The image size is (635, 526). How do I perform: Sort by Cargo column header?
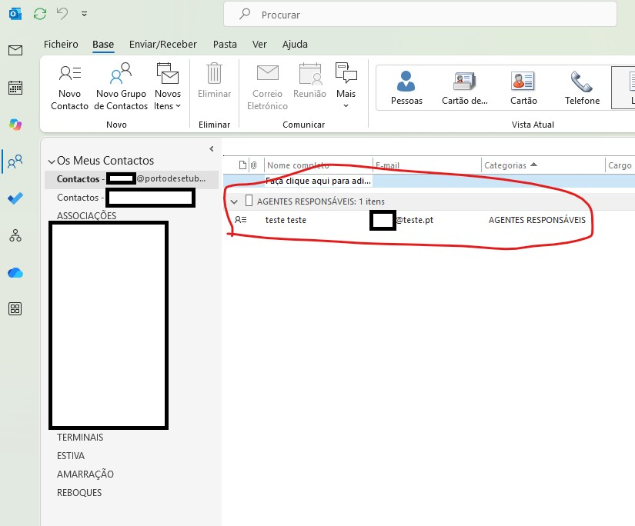click(x=620, y=165)
